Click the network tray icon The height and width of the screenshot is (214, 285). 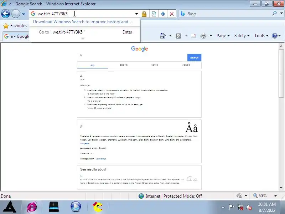coord(240,208)
